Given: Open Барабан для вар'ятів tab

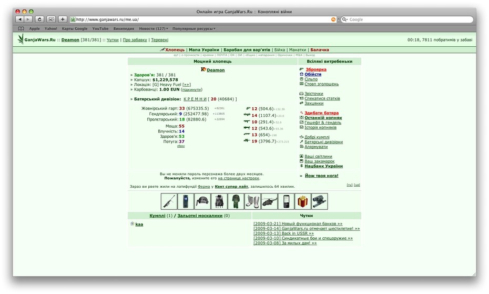Looking at the screenshot, I should (x=247, y=49).
